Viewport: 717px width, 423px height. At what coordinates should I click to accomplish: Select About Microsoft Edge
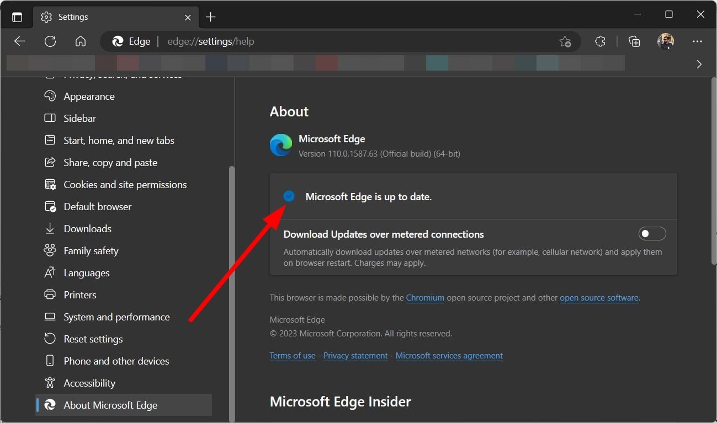point(124,405)
